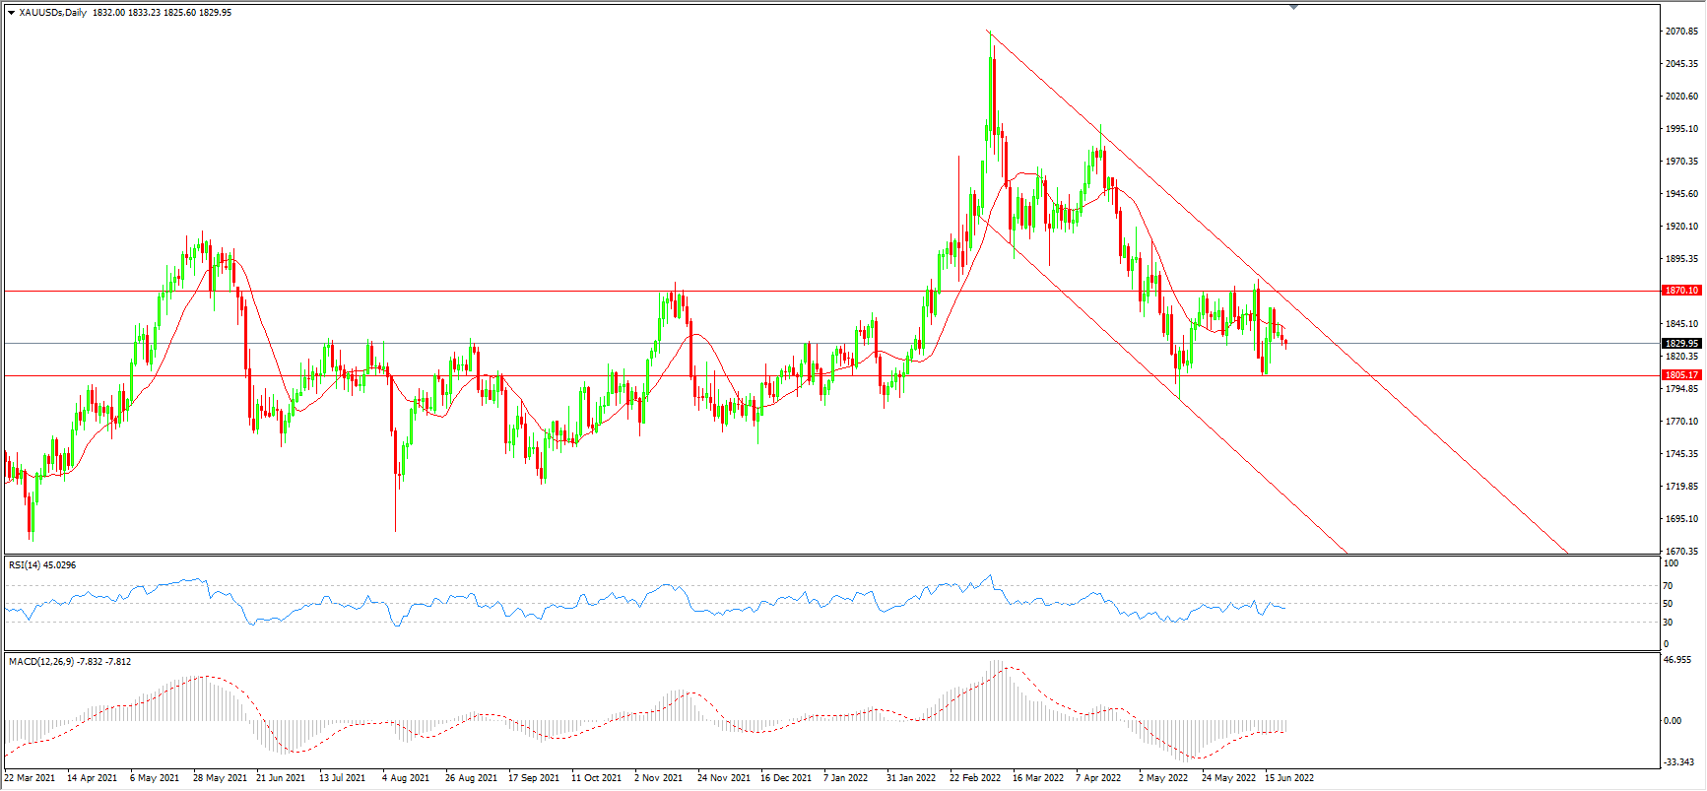
Task: Click the MACD -33.343 scale value
Action: [1679, 762]
